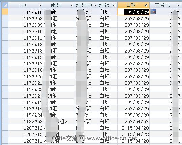The height and width of the screenshot is (145, 182).
Task: Click the select-all corner box
Action: click(5, 5)
